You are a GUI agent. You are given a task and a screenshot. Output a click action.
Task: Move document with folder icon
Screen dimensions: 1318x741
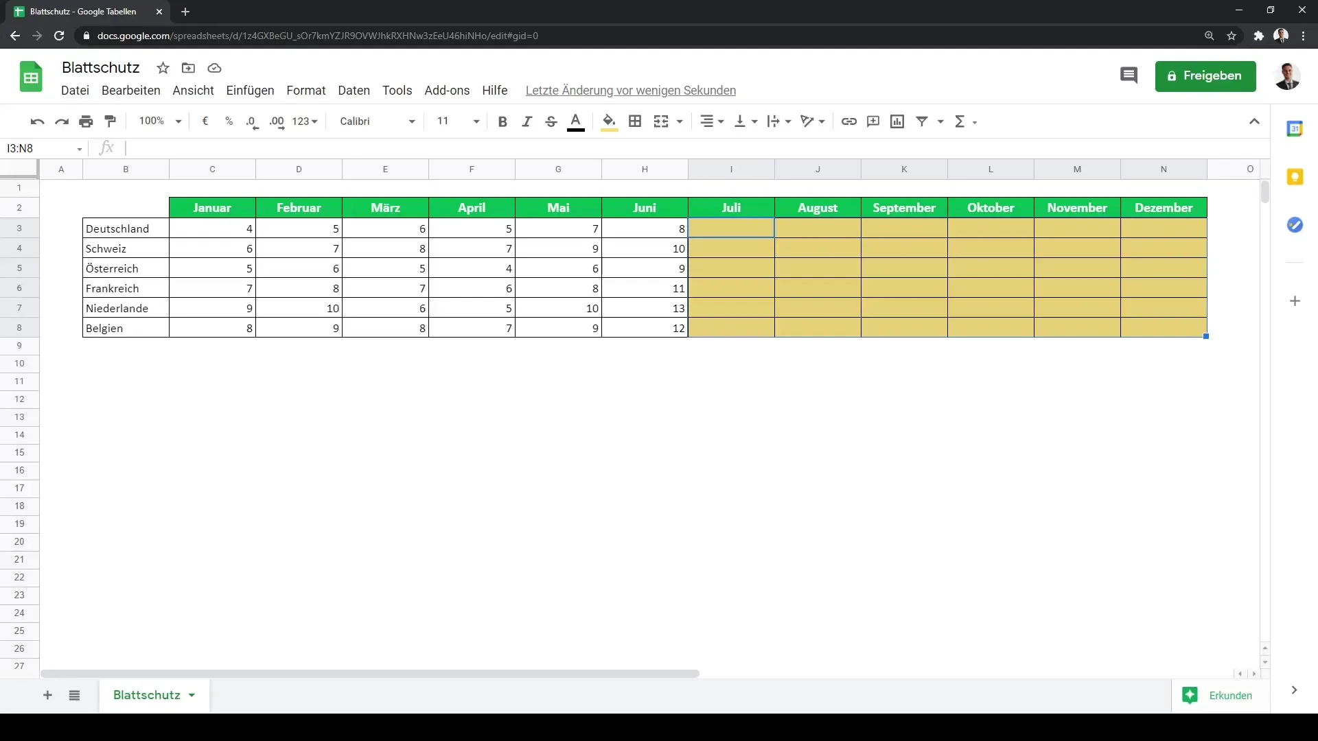coord(188,68)
